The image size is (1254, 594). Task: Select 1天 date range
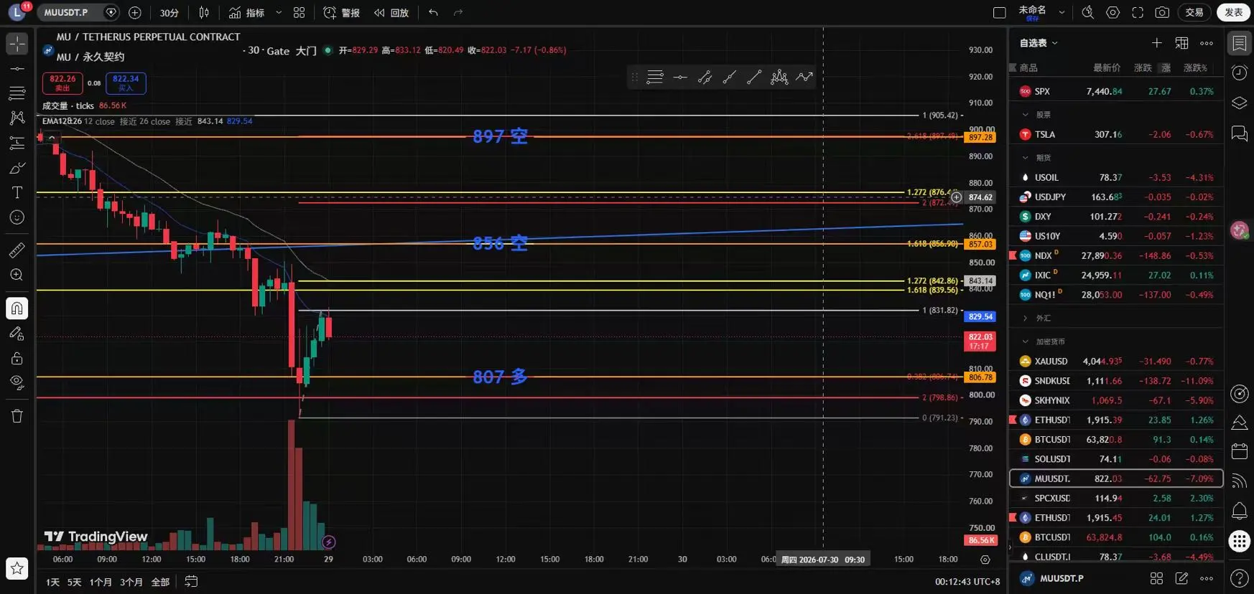click(52, 582)
